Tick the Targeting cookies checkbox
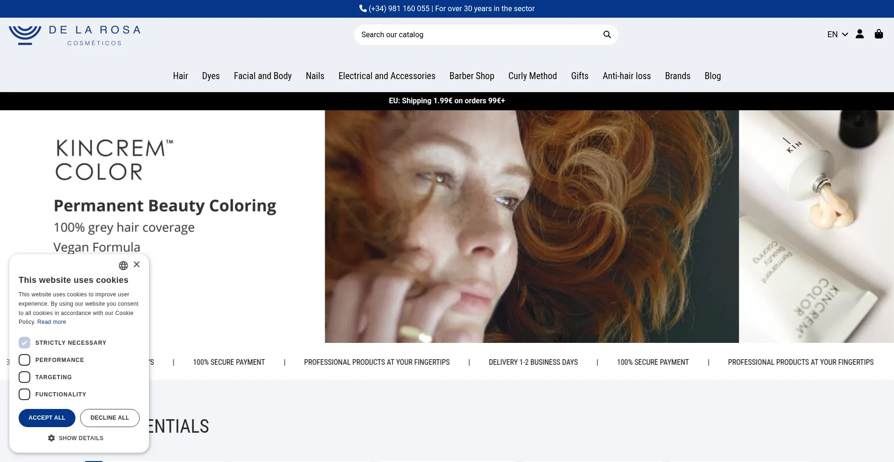894x462 pixels. pos(24,377)
